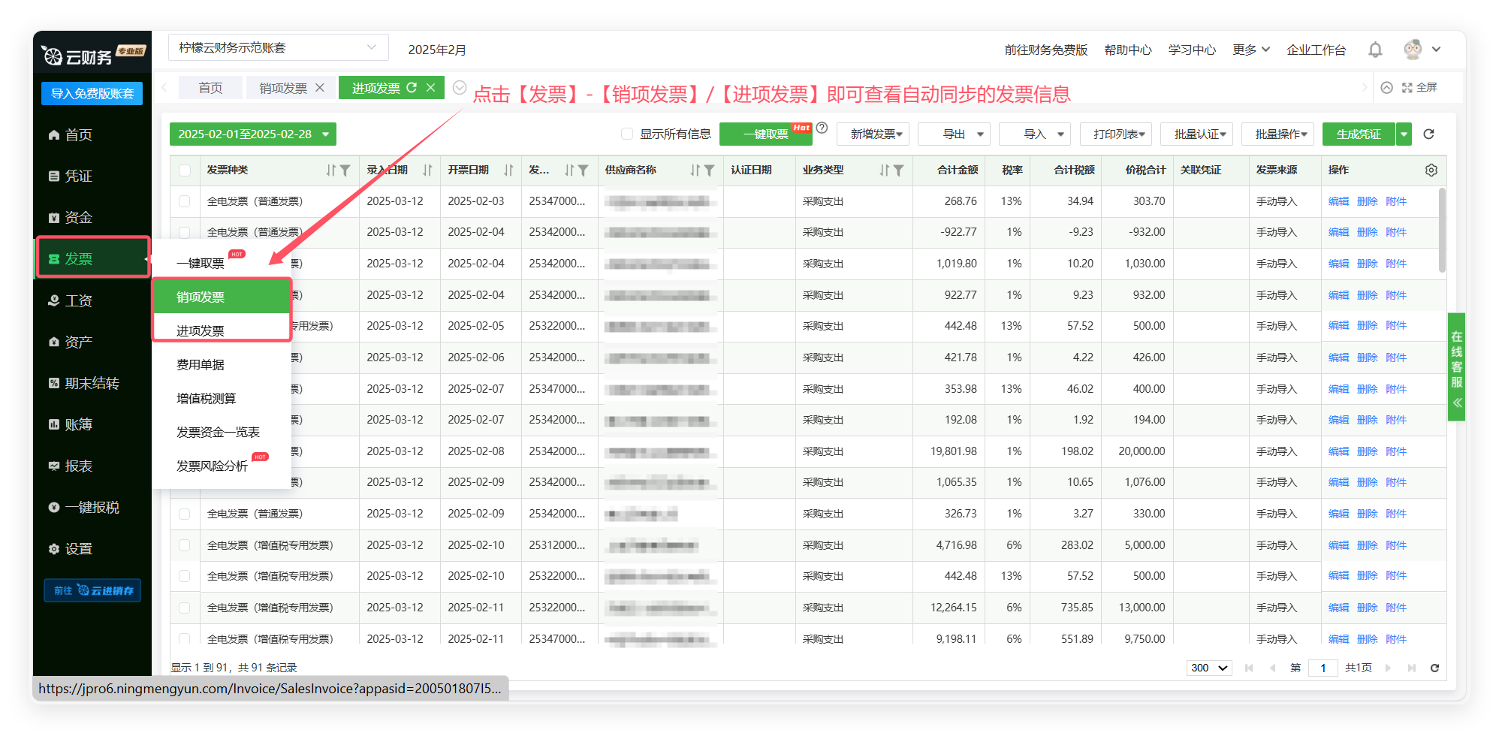
Task: Check the row with 合计金额 326.73
Action: coord(185,514)
